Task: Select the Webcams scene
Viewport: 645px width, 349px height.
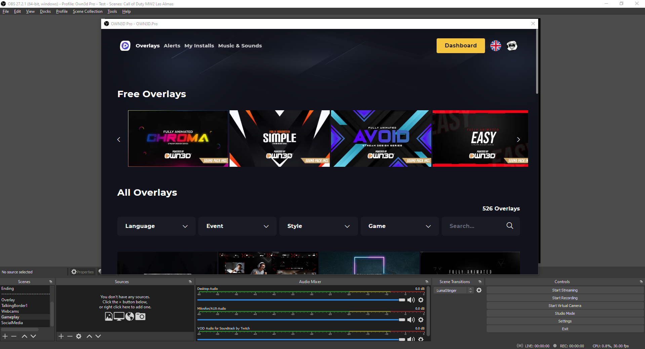Action: click(x=25, y=311)
